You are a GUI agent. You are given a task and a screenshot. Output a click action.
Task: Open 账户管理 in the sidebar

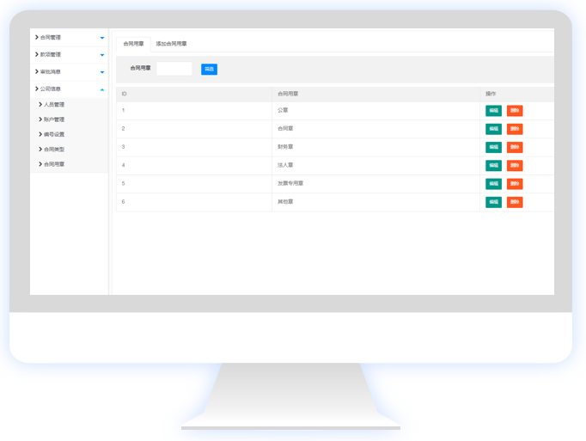coord(53,119)
